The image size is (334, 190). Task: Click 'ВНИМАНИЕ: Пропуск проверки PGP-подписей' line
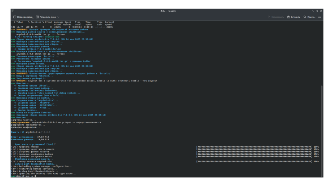50,30
